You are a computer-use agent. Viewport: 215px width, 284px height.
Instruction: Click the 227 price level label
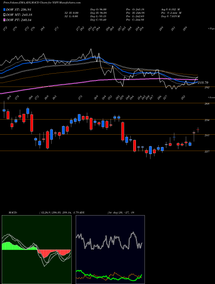(207, 151)
